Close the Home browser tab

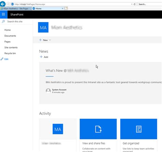pos(63,9)
